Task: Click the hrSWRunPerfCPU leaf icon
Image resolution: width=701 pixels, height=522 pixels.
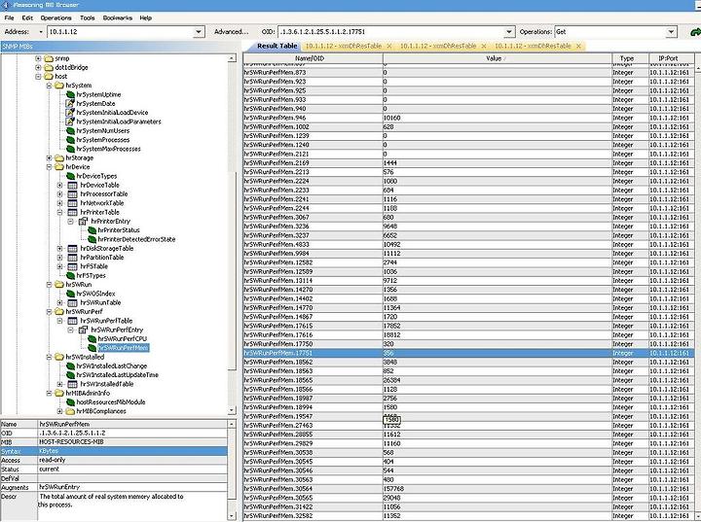Action: click(x=92, y=339)
